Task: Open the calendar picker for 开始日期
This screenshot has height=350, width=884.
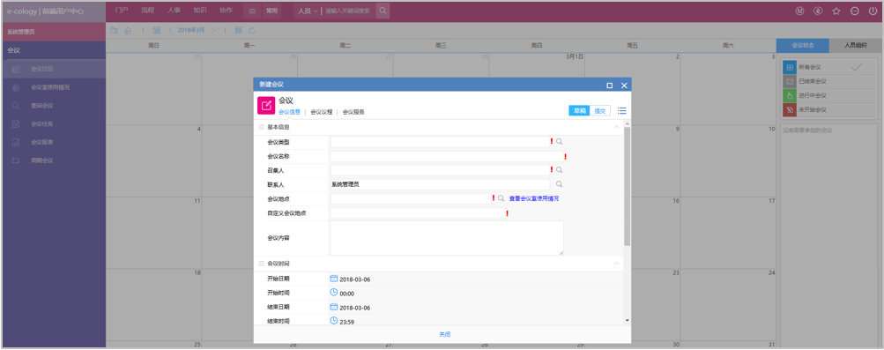Action: point(334,279)
